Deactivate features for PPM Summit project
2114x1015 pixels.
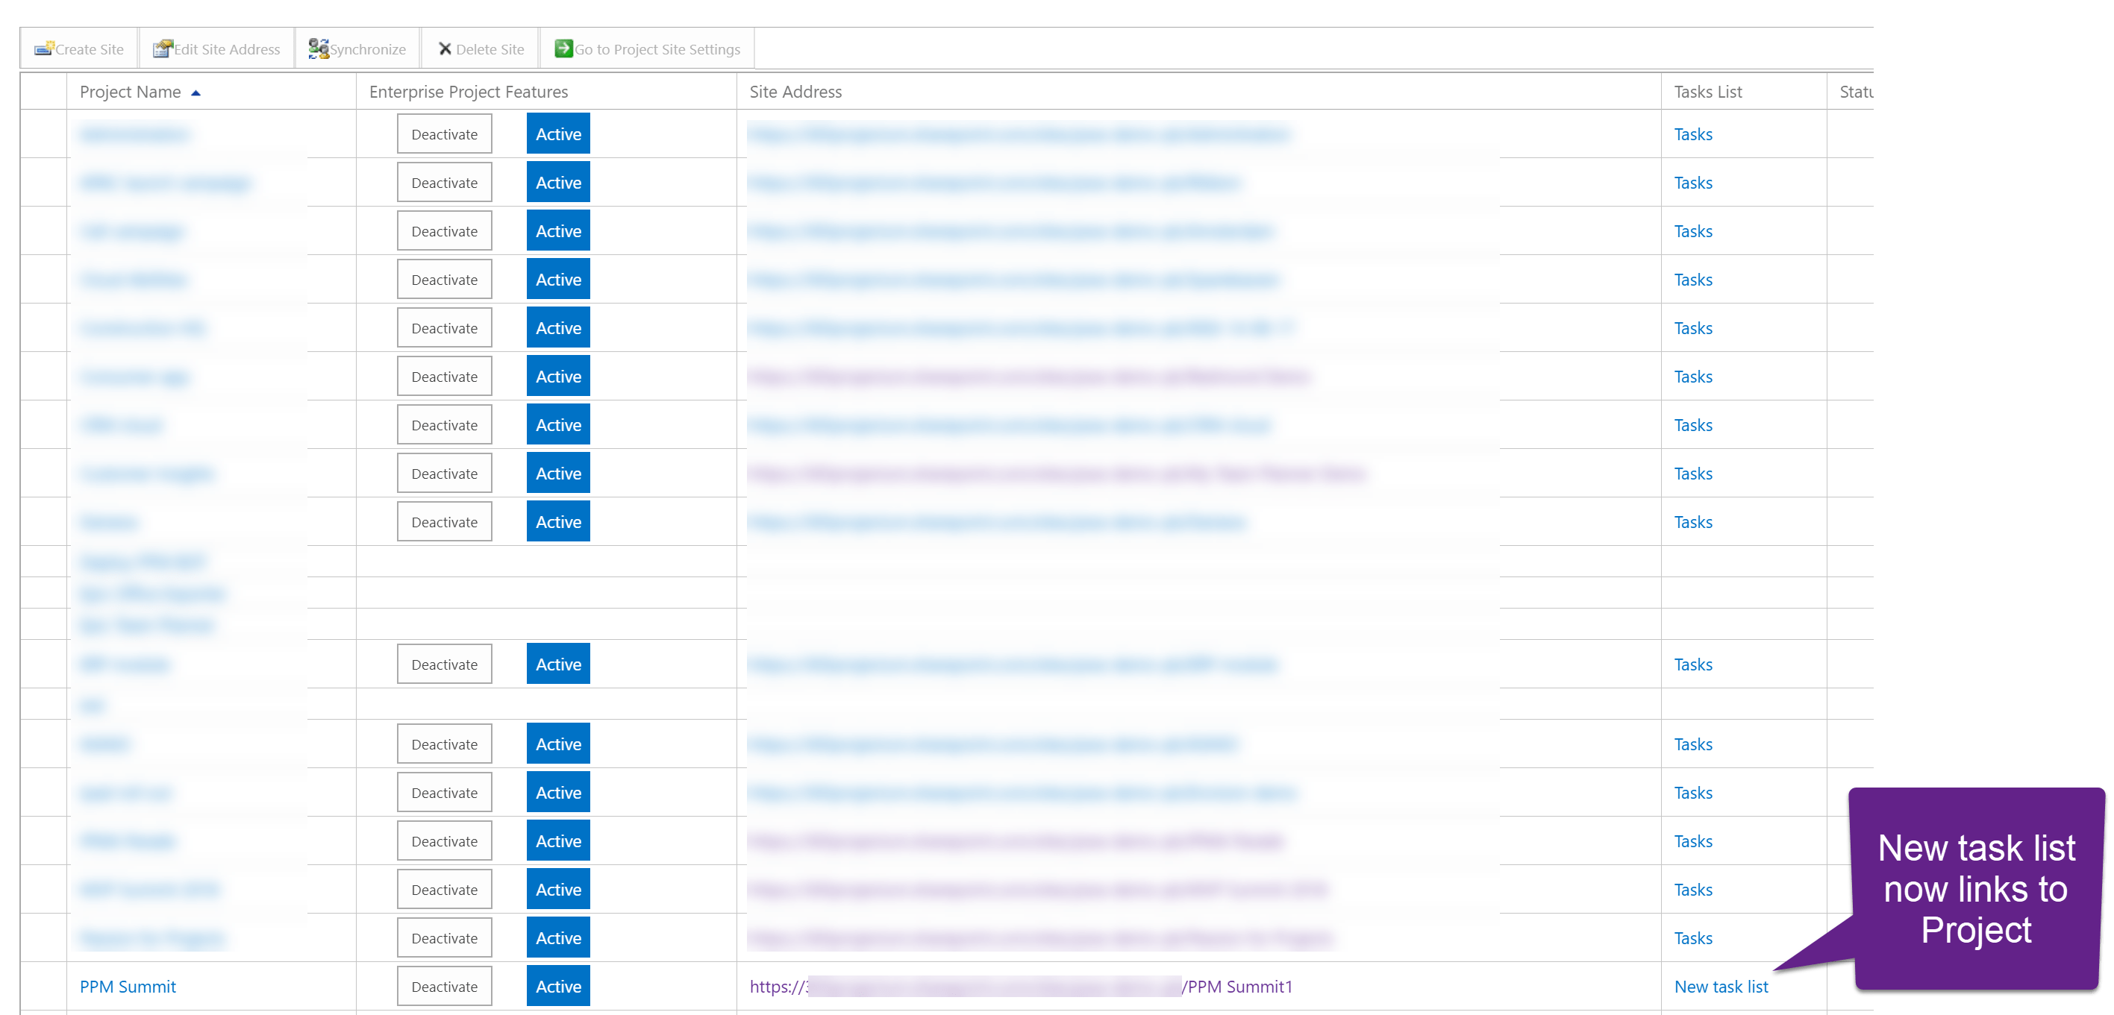[x=444, y=987]
